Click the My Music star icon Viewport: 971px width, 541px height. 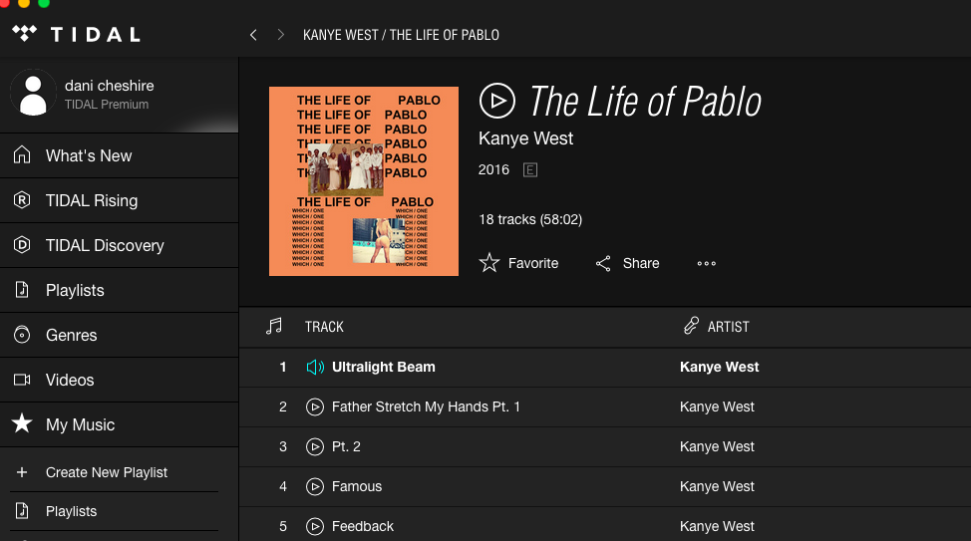point(22,423)
